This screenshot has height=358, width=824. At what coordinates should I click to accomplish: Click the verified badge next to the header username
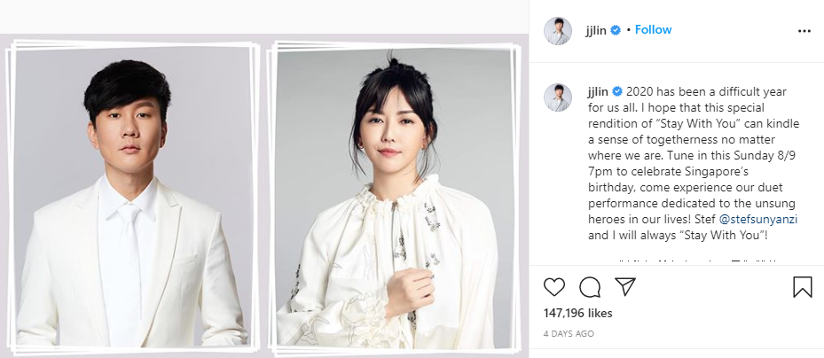616,30
